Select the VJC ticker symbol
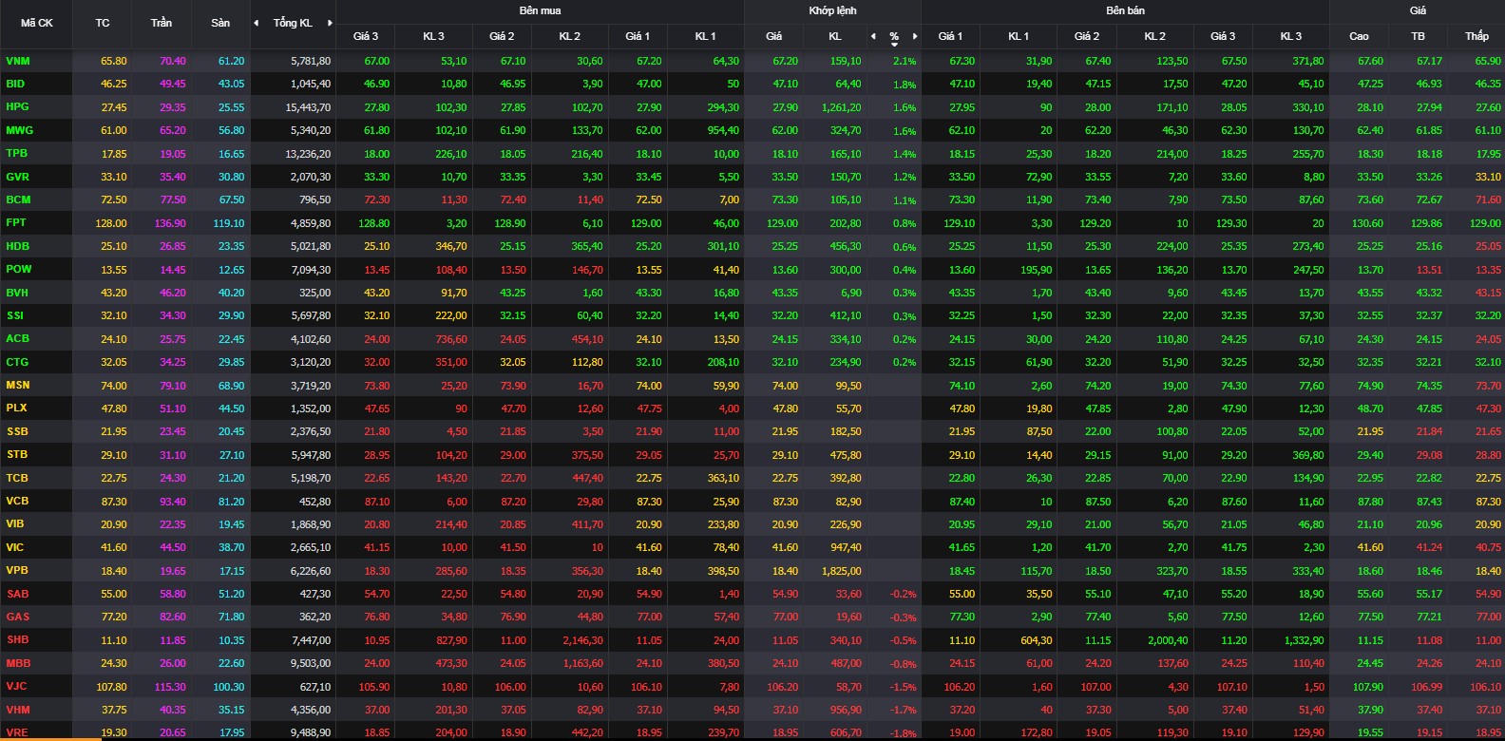The image size is (1505, 741). pos(16,686)
